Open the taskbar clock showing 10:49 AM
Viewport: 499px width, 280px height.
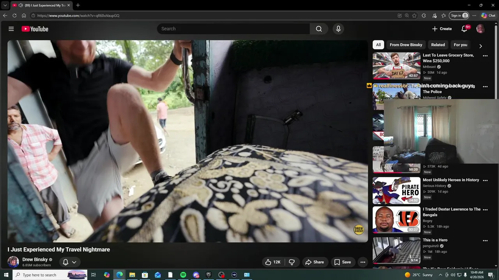tap(477, 275)
